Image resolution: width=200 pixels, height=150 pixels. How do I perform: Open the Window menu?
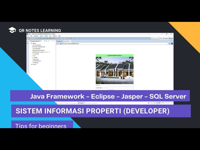55,36
